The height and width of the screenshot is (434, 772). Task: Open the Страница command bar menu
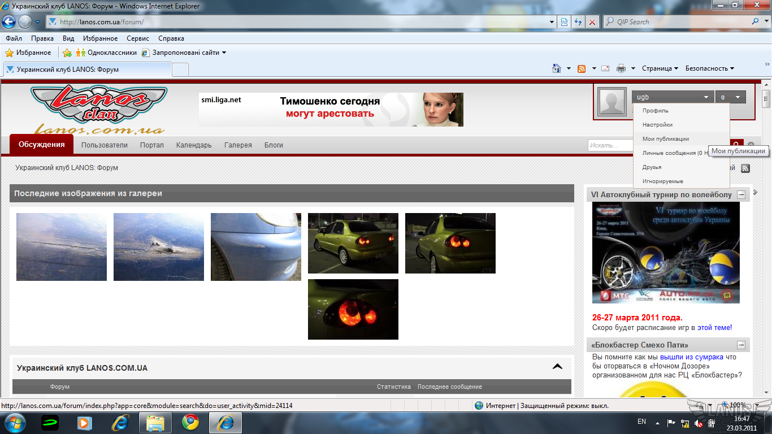point(660,68)
